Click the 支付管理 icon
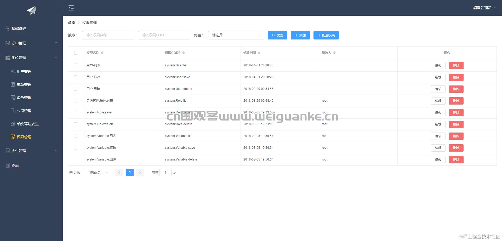Viewport: 502px width, 241px height. pyautogui.click(x=8, y=151)
